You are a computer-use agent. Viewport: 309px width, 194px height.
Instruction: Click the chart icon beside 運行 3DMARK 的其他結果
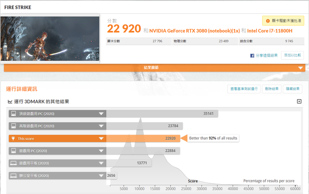tap(10, 101)
